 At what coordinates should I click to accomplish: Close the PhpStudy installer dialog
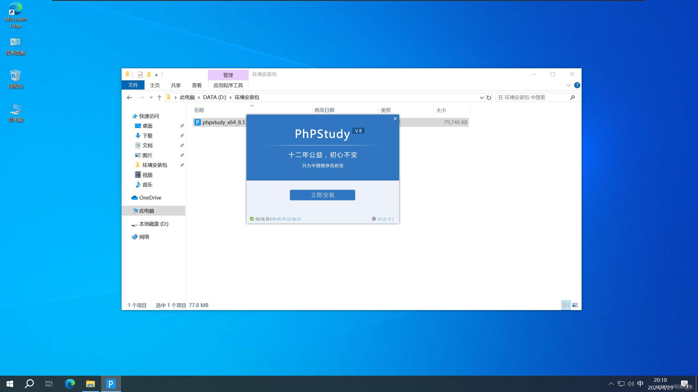pos(395,119)
